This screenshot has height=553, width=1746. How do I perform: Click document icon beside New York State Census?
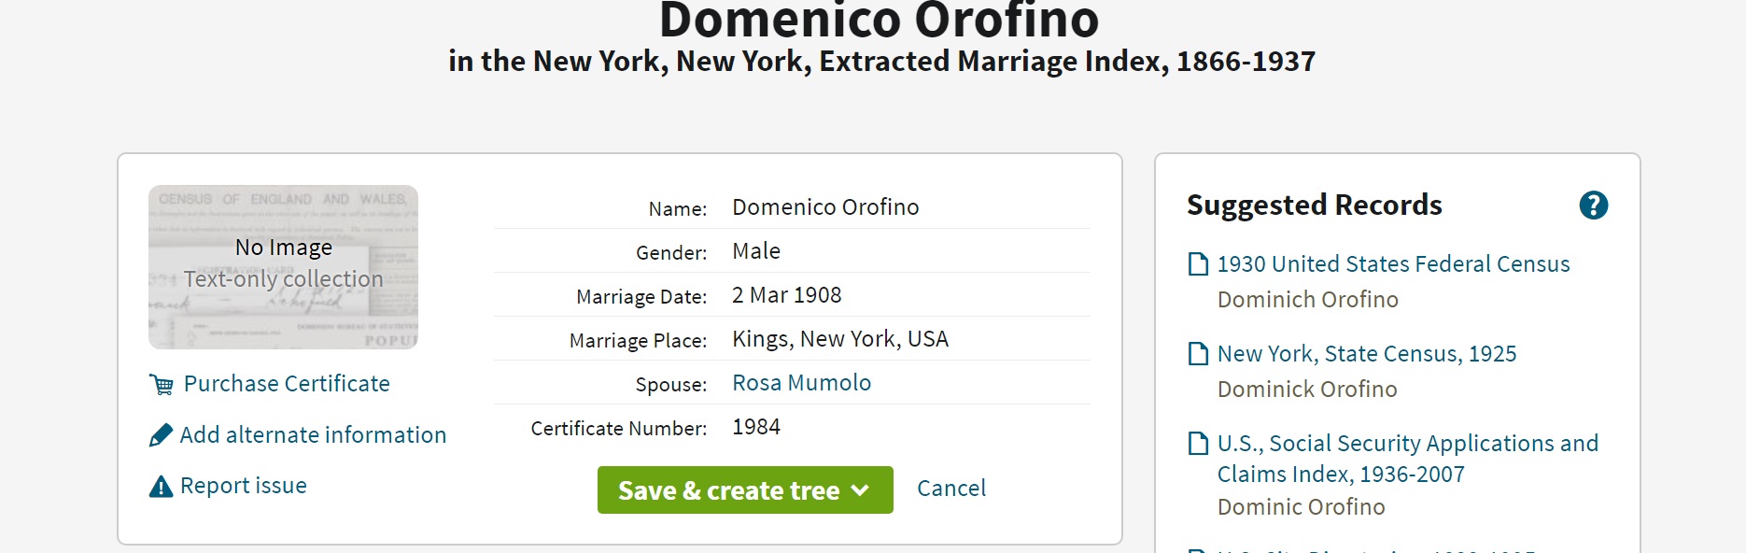point(1197,354)
